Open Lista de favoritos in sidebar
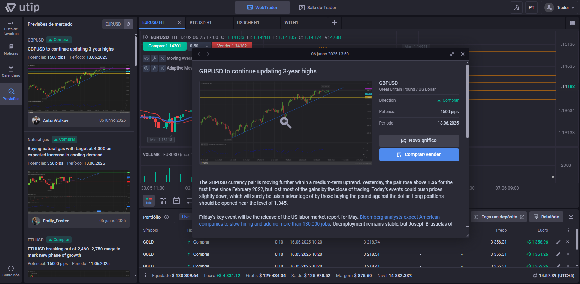580x284 pixels. pos(11,28)
